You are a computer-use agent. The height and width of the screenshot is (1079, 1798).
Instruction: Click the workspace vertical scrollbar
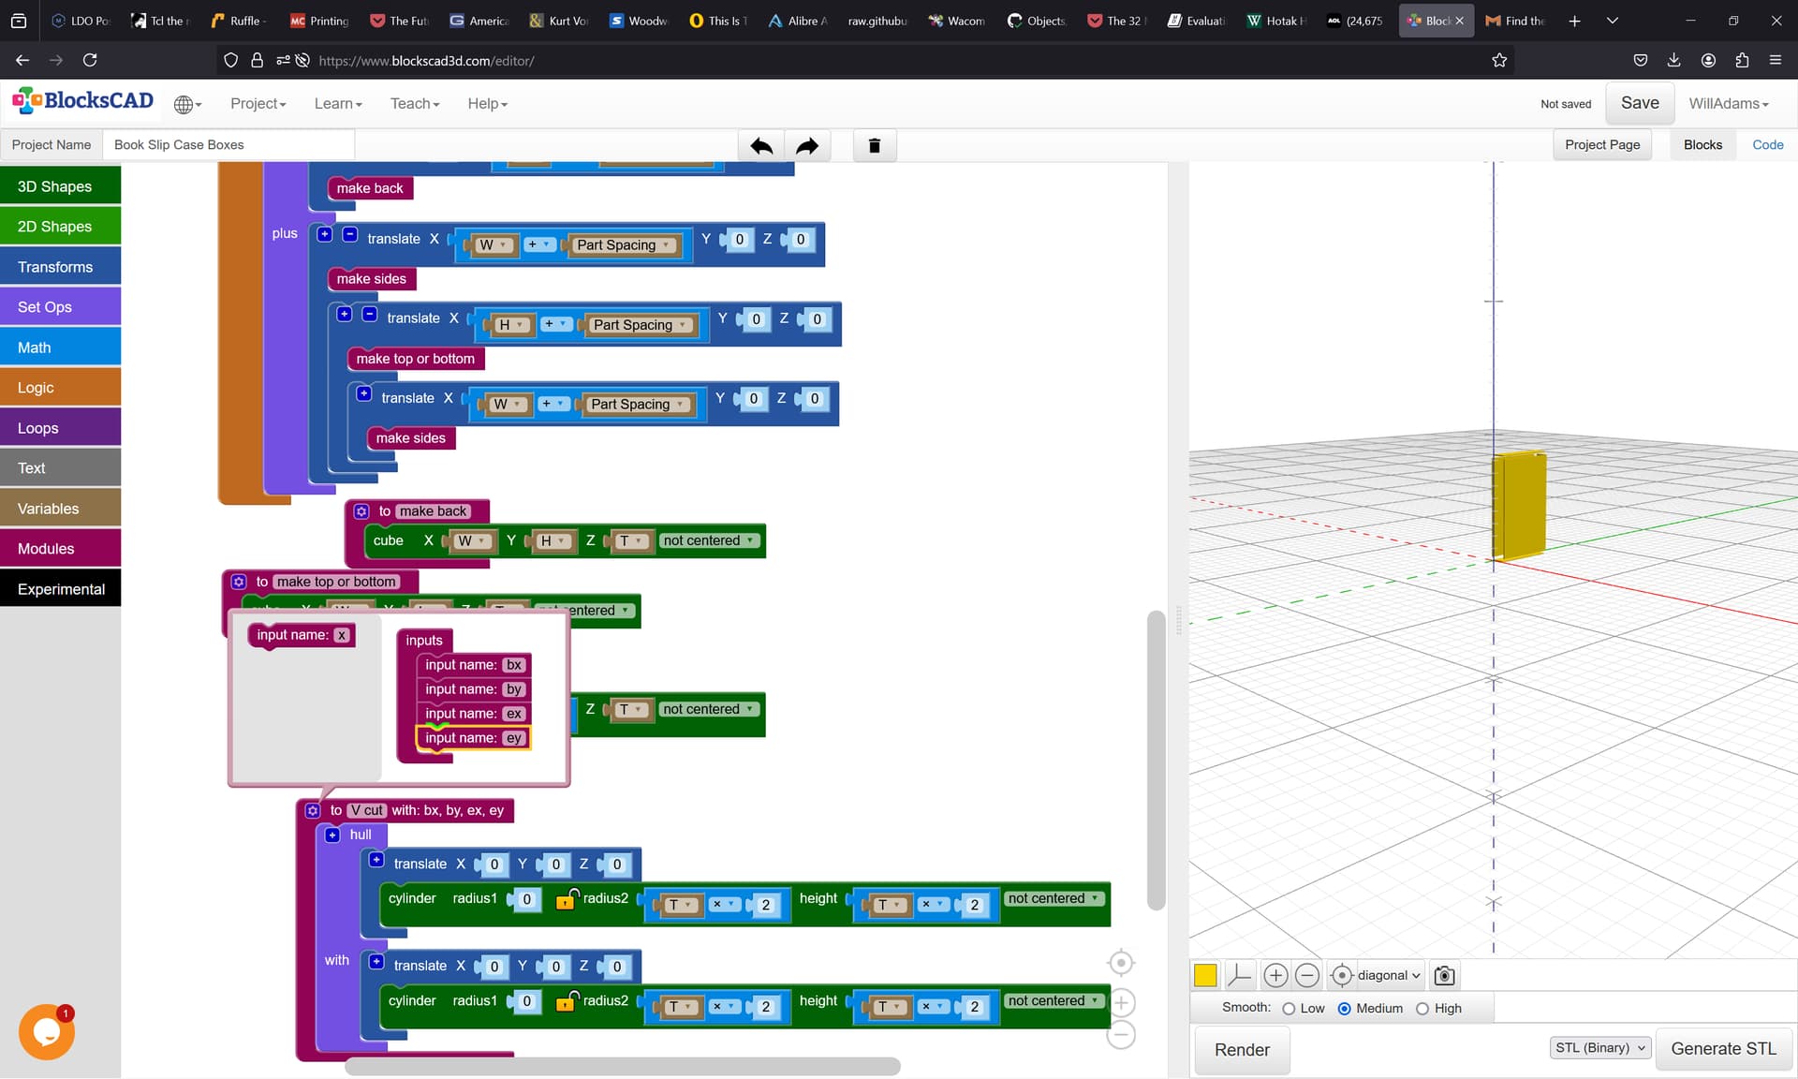point(1157,760)
